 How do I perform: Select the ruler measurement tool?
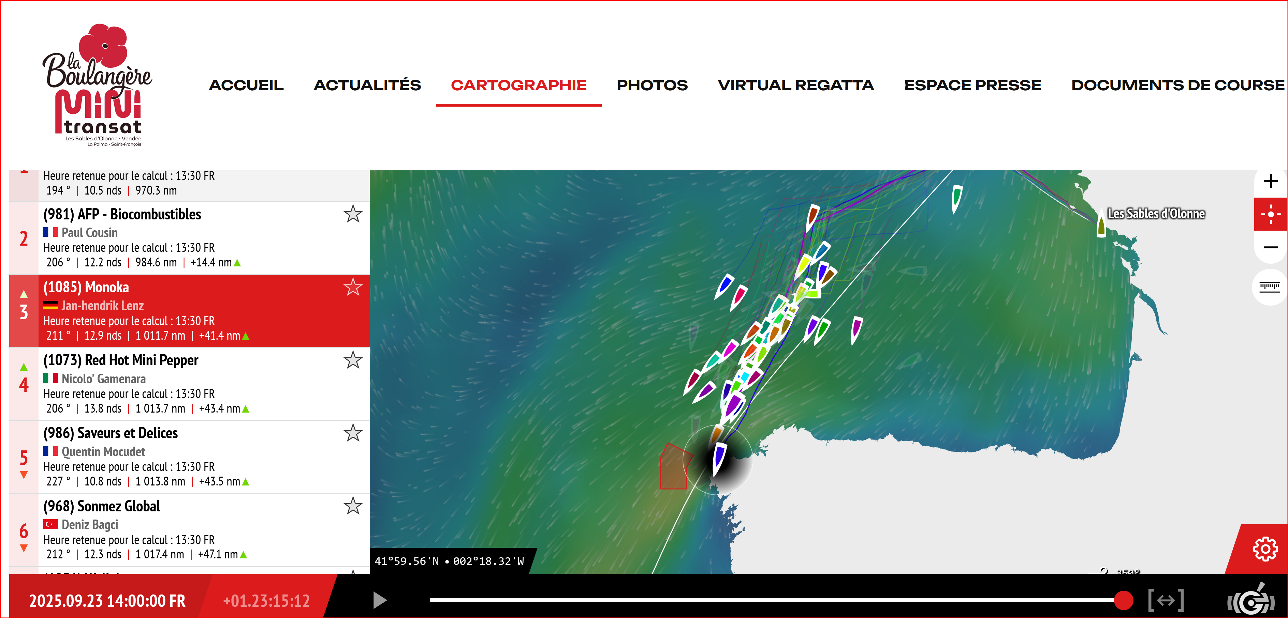1270,287
